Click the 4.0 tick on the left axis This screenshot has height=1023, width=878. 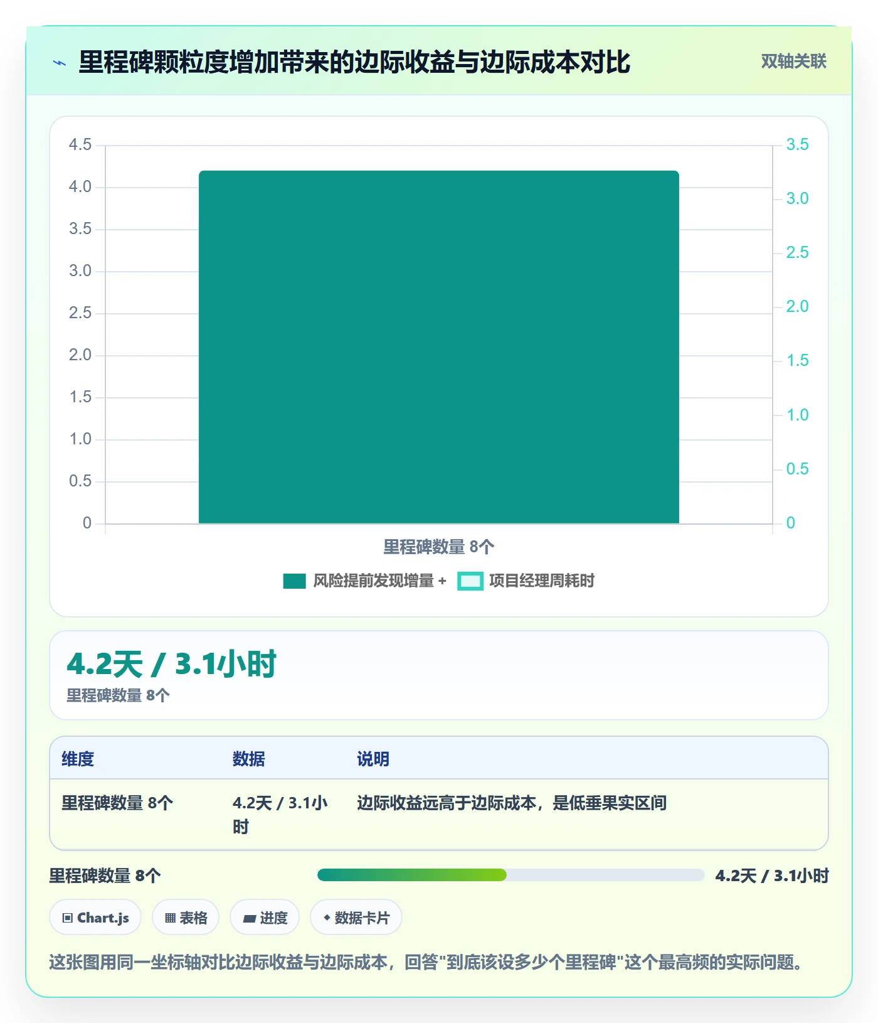[x=80, y=186]
